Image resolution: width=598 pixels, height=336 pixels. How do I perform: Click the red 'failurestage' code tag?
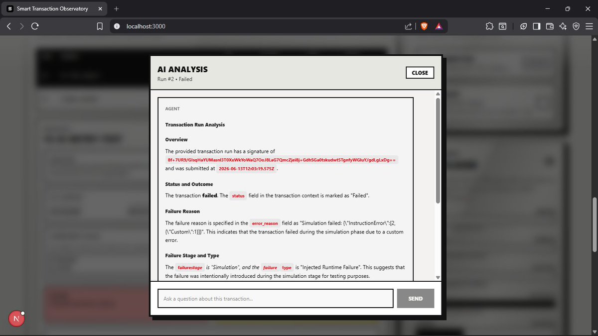(190, 267)
